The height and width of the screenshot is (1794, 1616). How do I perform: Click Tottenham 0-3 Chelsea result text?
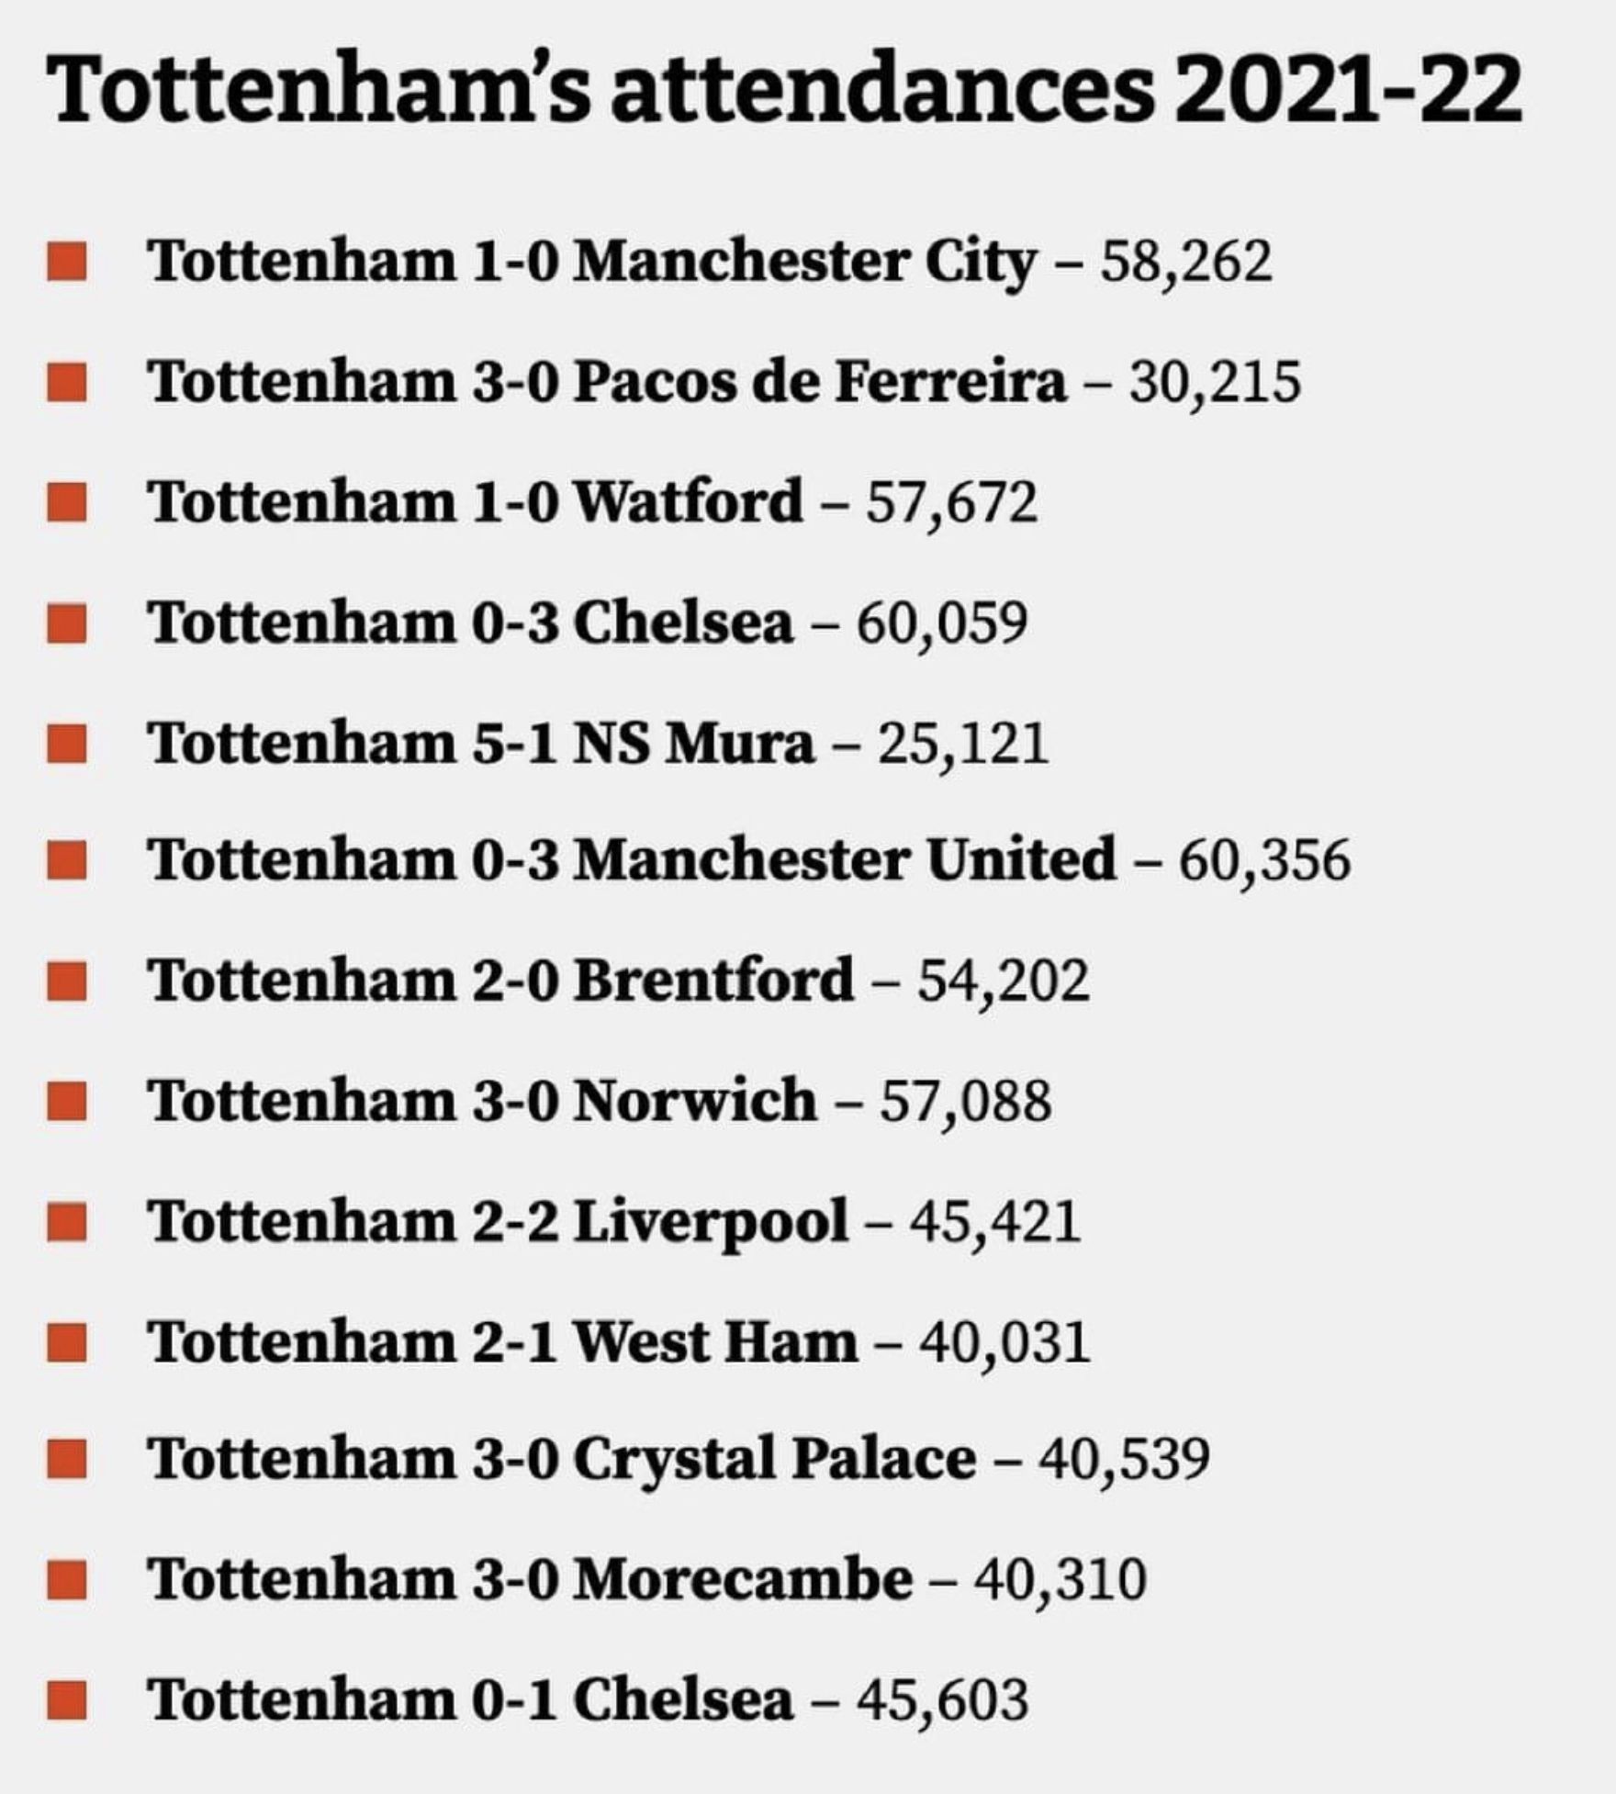(470, 622)
